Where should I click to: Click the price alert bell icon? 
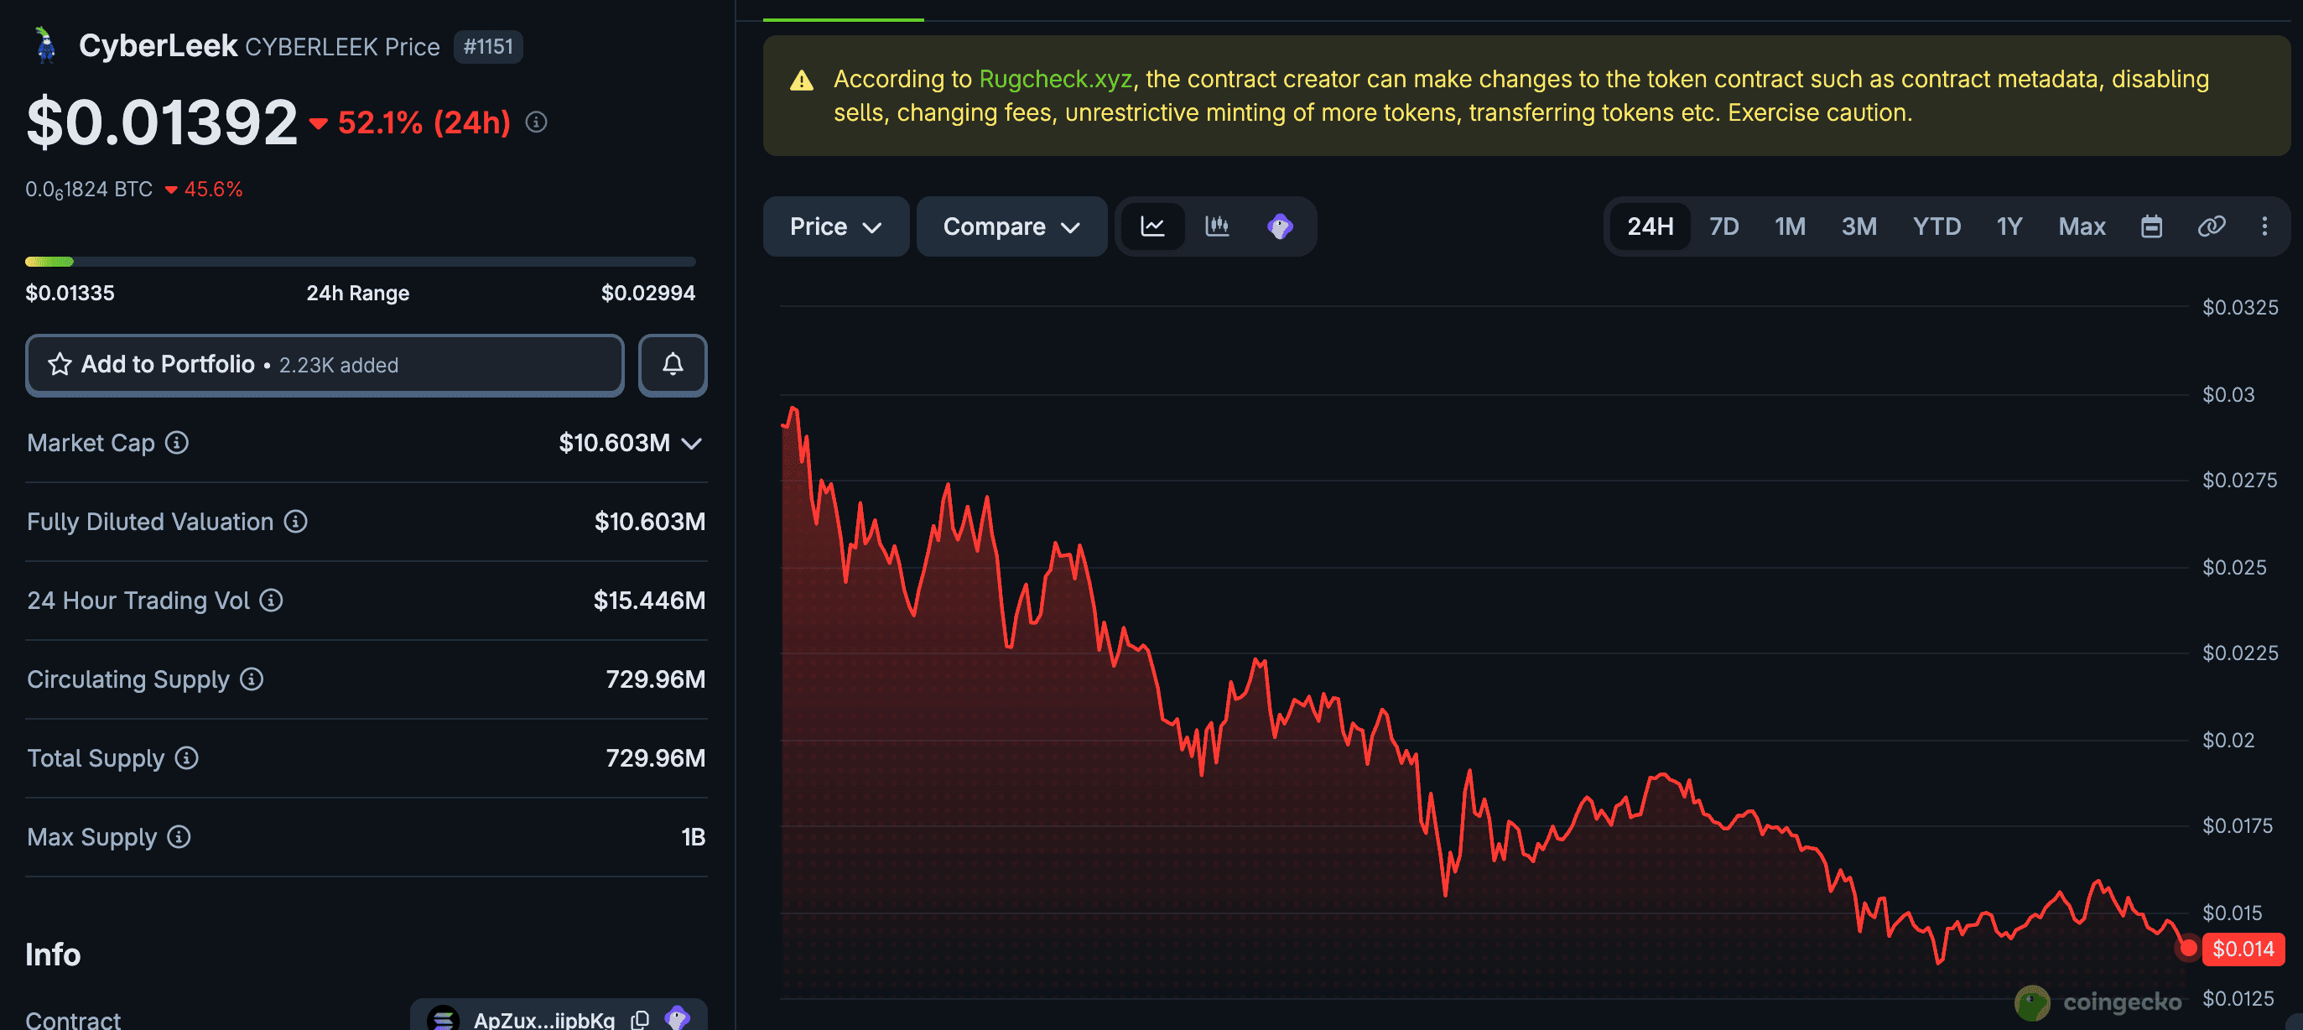point(673,365)
